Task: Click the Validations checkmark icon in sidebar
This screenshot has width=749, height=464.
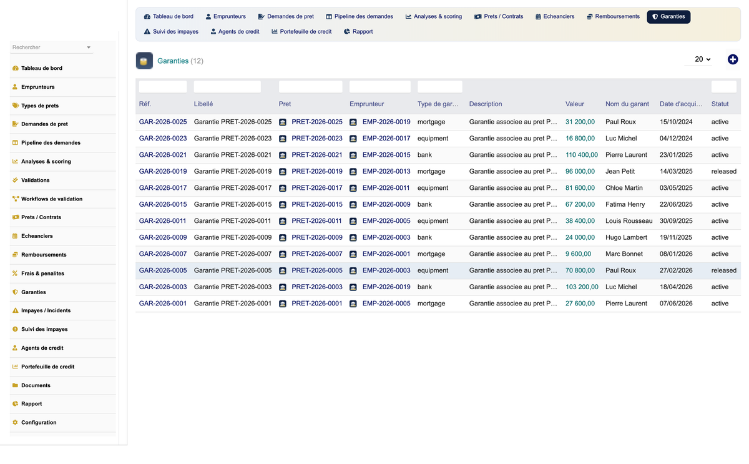Action: click(x=15, y=180)
